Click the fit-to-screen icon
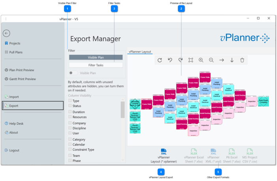This screenshot has height=181, width=277. (191, 60)
